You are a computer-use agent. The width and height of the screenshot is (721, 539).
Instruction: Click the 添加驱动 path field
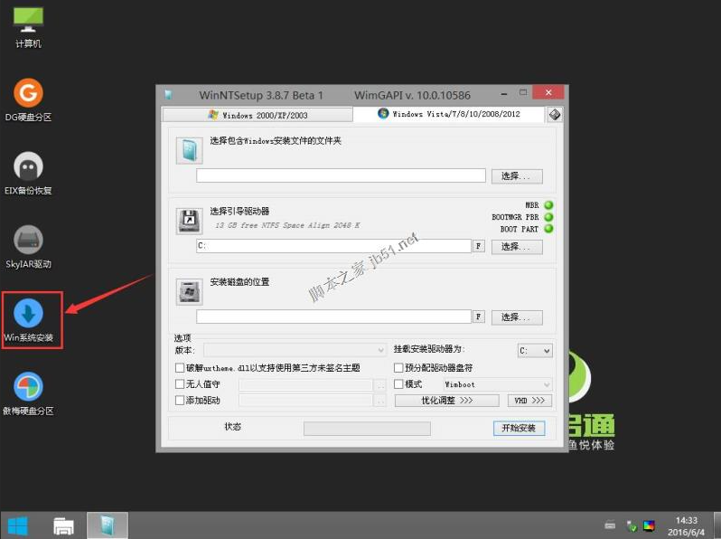tap(305, 401)
